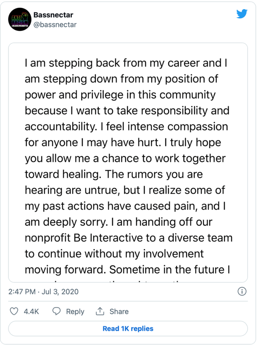Viewport: 258px width, 345px height.
Task: Click the "moving forward" text in statement
Action: pyautogui.click(x=65, y=270)
